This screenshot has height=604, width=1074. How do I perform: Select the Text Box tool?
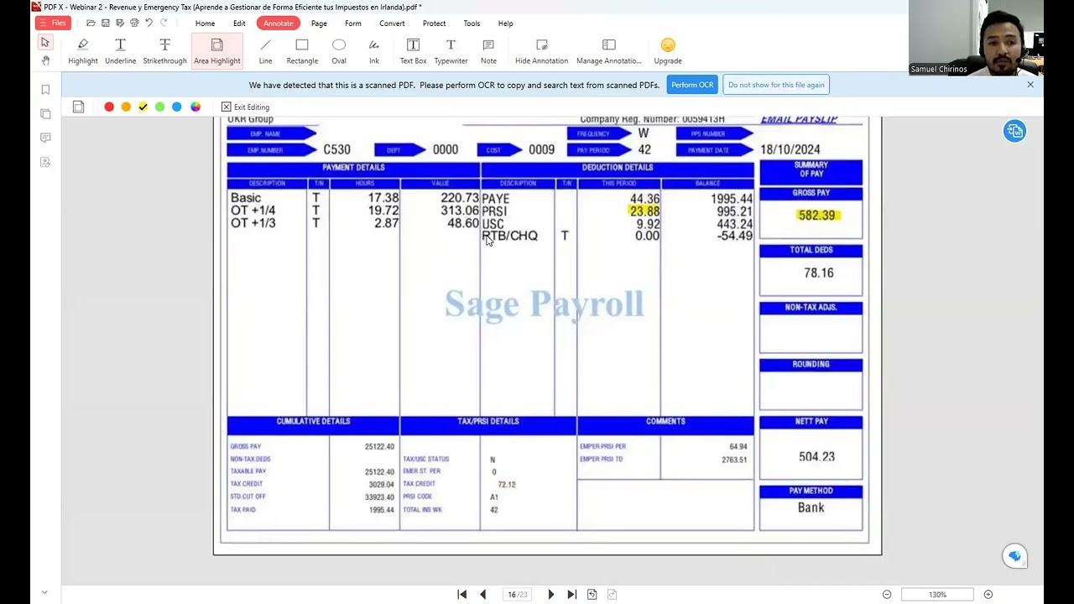click(x=413, y=51)
